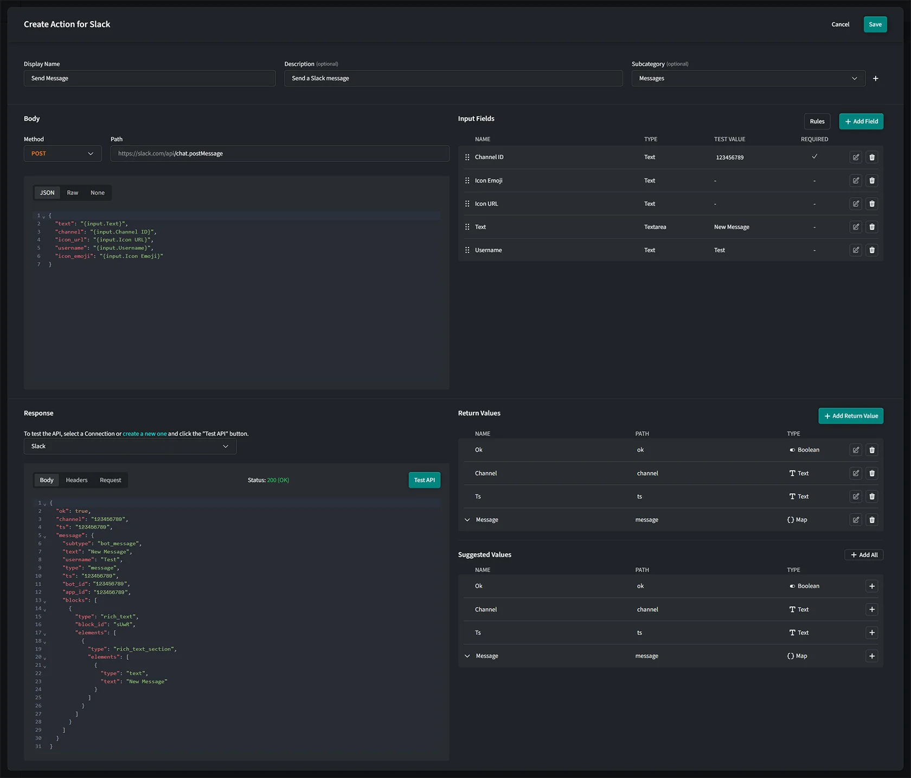This screenshot has height=778, width=911.
Task: Click the Boolean toggle for Ok return value
Action: pyautogui.click(x=791, y=450)
